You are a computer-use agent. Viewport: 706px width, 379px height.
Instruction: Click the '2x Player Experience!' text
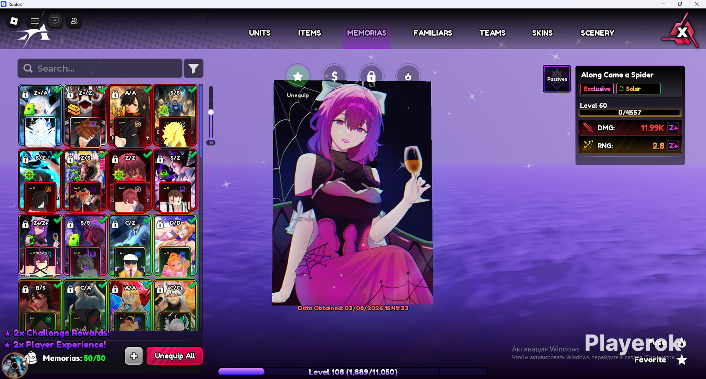[x=59, y=345]
